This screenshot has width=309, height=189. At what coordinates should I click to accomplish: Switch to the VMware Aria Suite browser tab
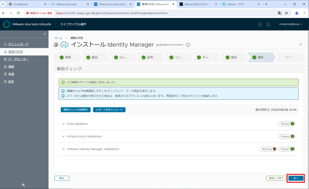(x=70, y=4)
